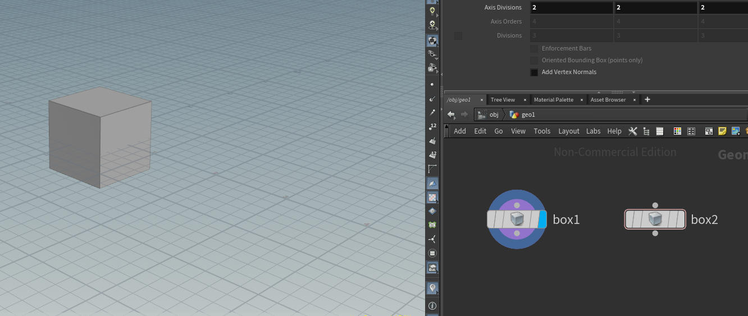This screenshot has width=748, height=316.
Task: Click the highlighted pin marker icon
Action: (432, 288)
